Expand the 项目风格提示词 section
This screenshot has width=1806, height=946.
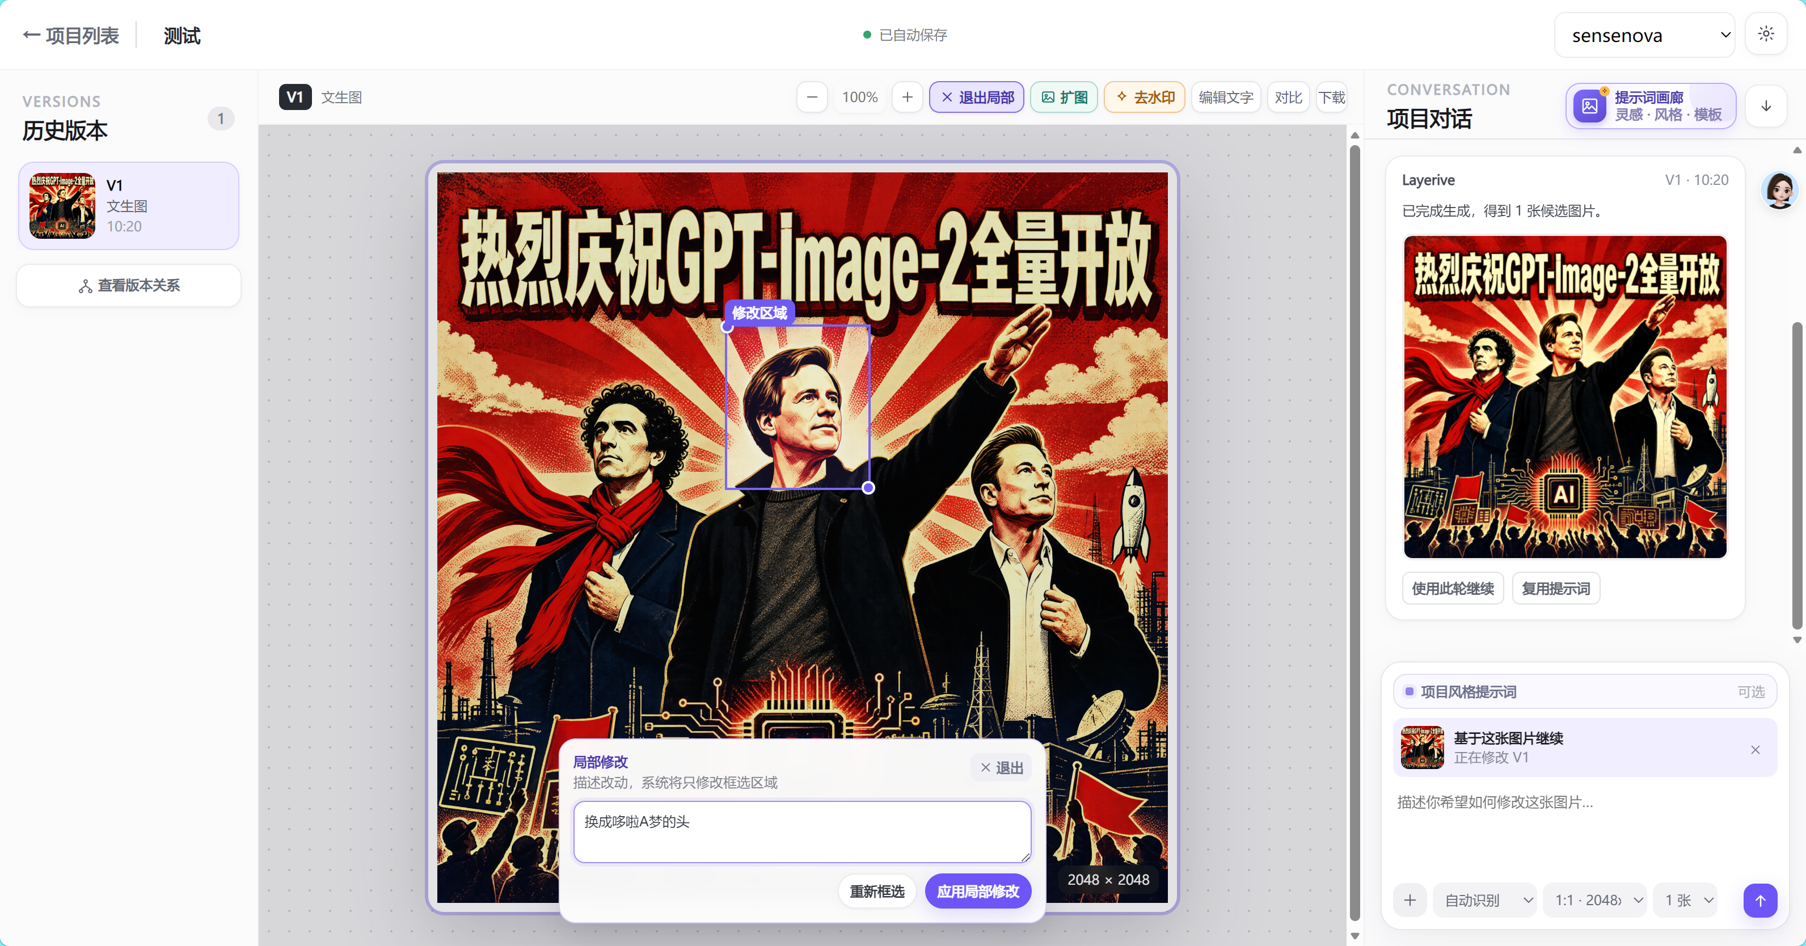click(x=1584, y=691)
